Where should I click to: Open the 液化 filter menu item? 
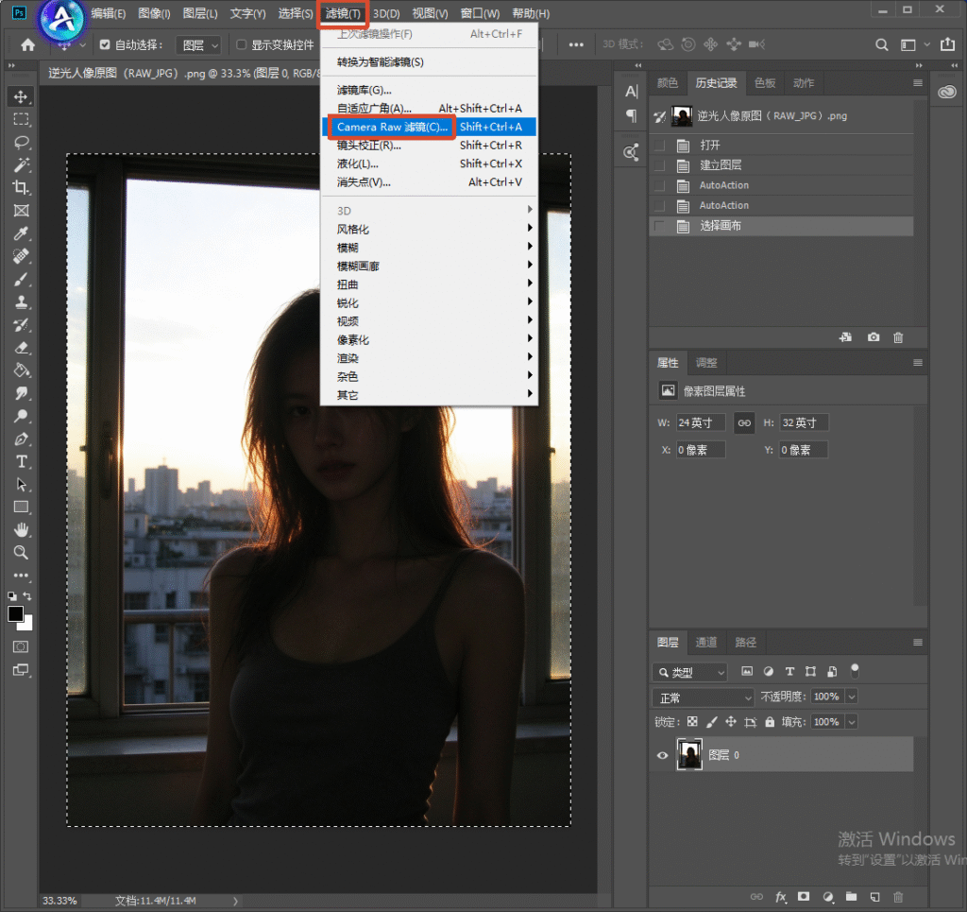tap(430, 163)
